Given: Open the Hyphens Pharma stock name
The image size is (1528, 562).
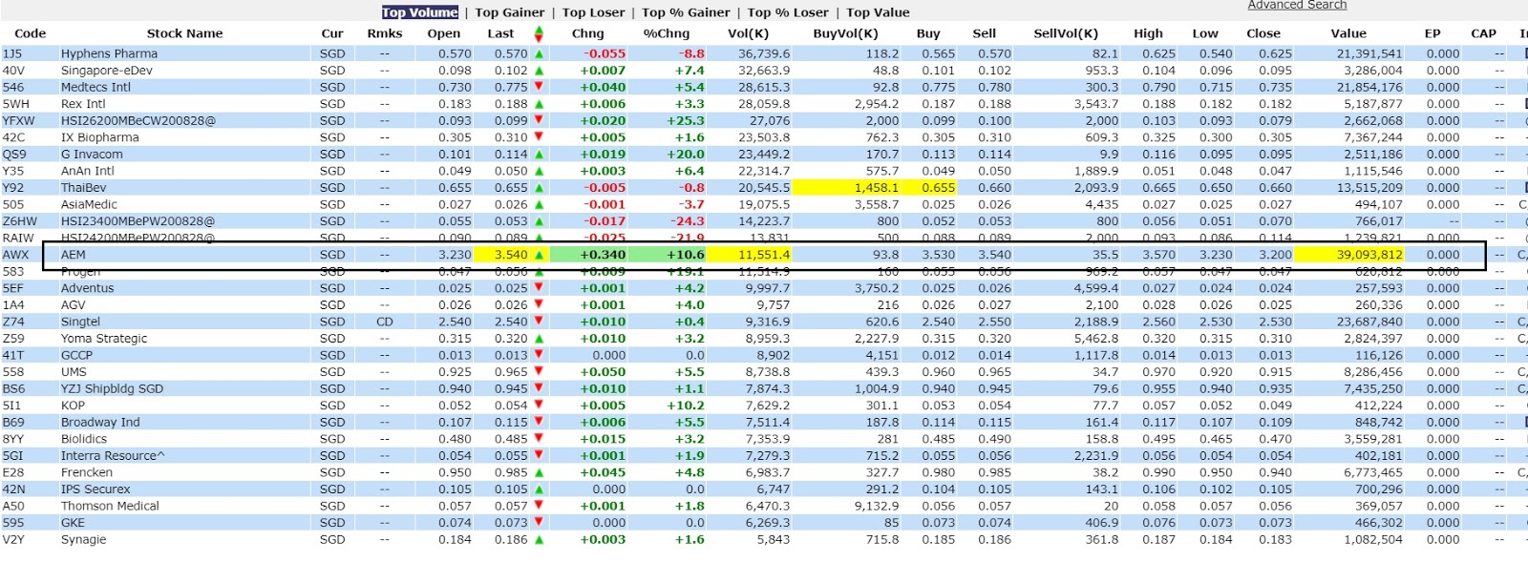Looking at the screenshot, I should pyautogui.click(x=109, y=54).
